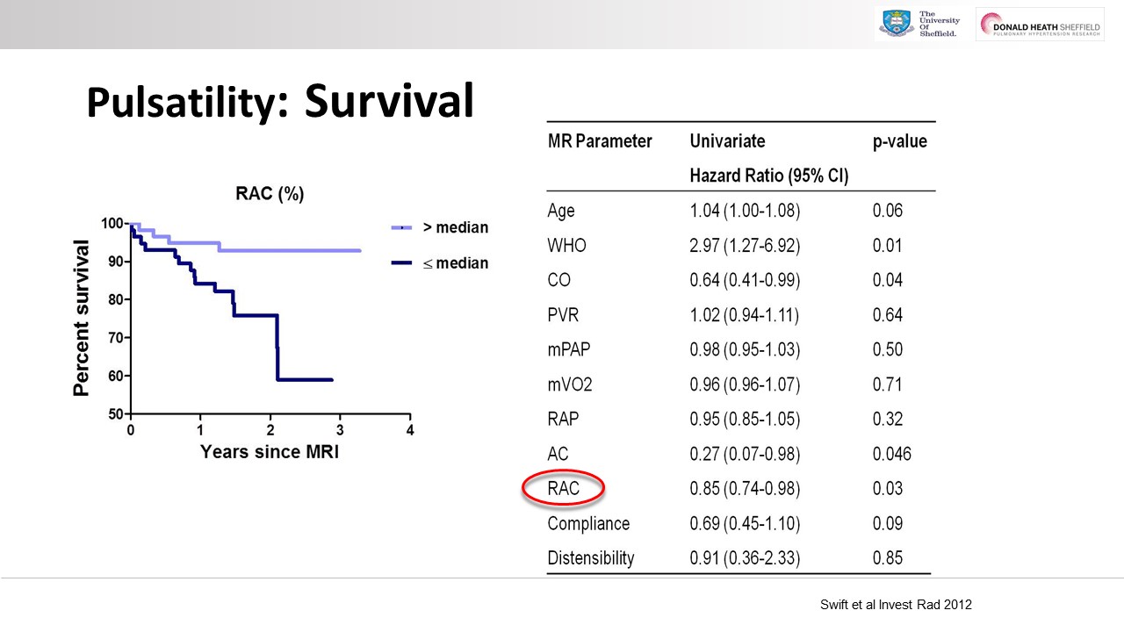Click the Years since MRI axis label
1124x632 pixels.
[x=270, y=452]
